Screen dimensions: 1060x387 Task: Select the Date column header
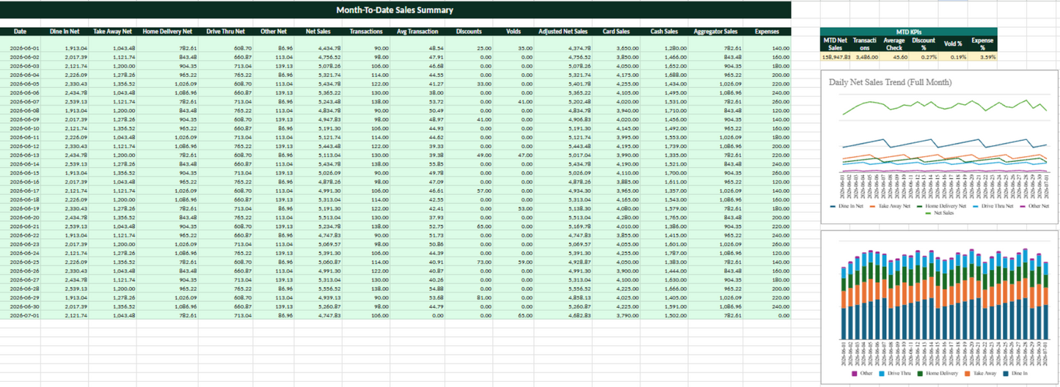coord(20,32)
